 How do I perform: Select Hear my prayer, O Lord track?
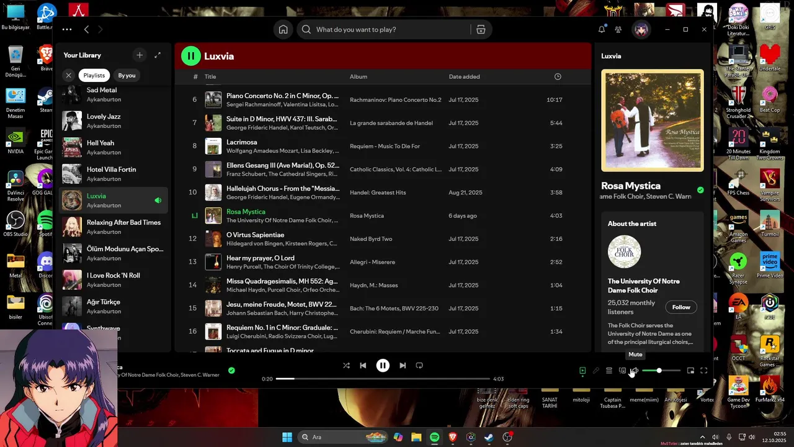tap(383, 262)
